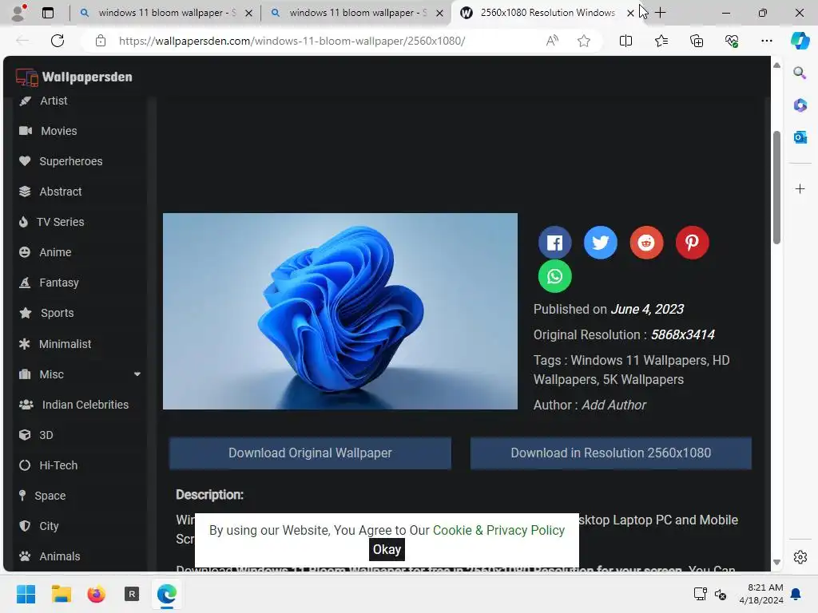
Task: Switch to second bloom wallpaper search tab
Action: coord(350,13)
